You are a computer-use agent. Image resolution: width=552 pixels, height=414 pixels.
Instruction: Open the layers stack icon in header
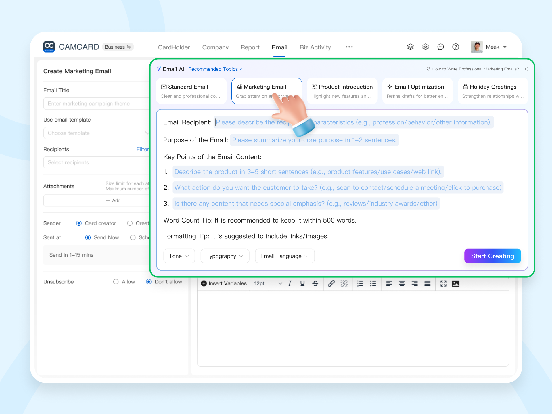(410, 47)
